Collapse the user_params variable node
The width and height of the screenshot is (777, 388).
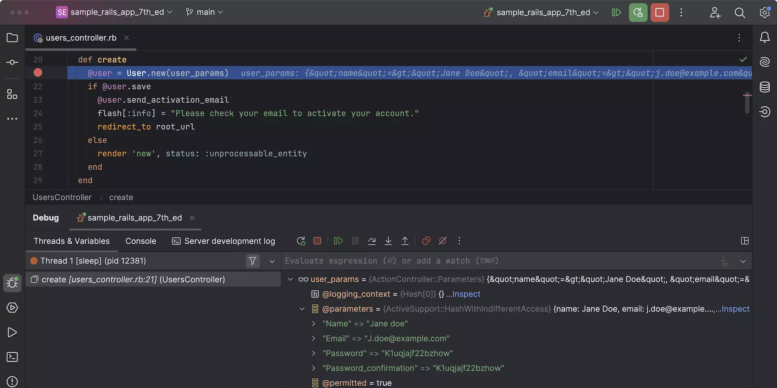pyautogui.click(x=290, y=279)
